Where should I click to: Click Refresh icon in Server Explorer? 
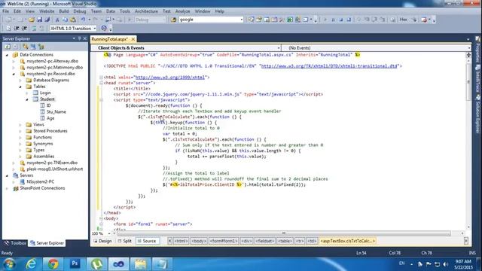pos(8,47)
